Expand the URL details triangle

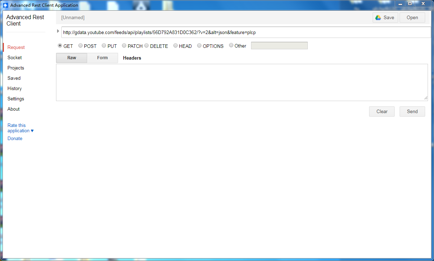coord(58,31)
